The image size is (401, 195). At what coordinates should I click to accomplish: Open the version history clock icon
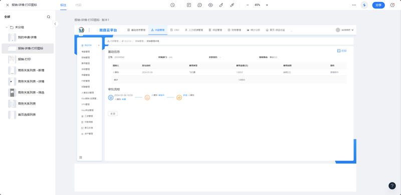point(172,5)
